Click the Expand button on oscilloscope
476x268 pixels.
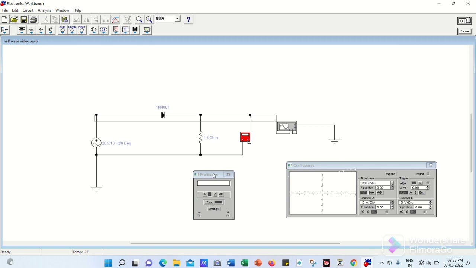(x=390, y=174)
